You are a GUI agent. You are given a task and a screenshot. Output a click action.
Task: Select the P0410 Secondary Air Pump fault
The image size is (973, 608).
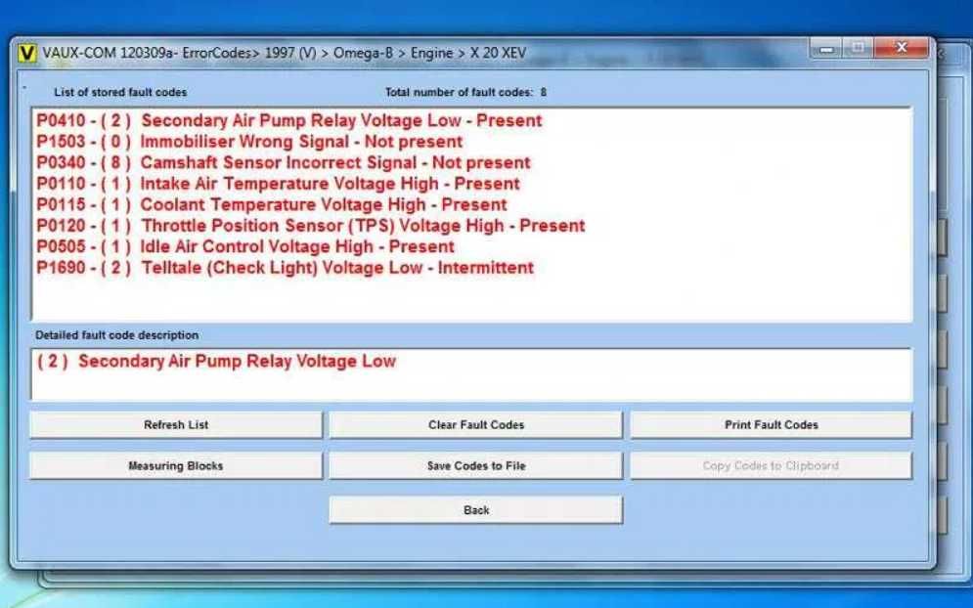tap(289, 120)
